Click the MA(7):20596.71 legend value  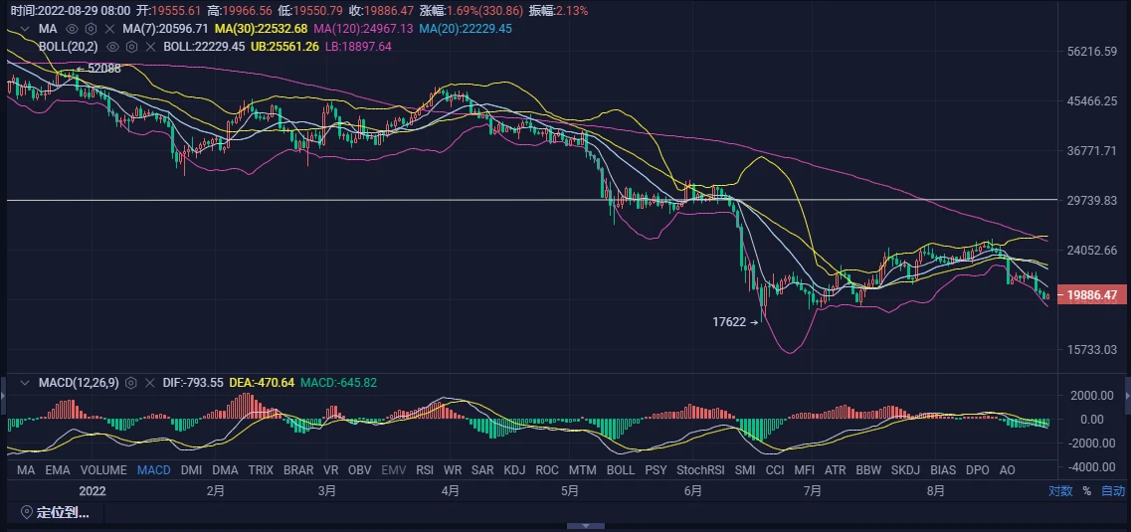[x=165, y=29]
